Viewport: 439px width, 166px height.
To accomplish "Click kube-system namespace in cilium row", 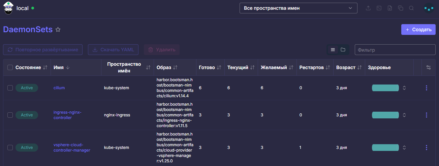I will [117, 88].
